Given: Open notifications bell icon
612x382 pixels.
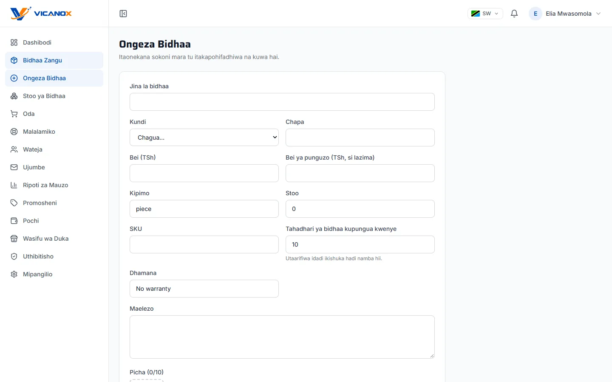Looking at the screenshot, I should coord(514,14).
